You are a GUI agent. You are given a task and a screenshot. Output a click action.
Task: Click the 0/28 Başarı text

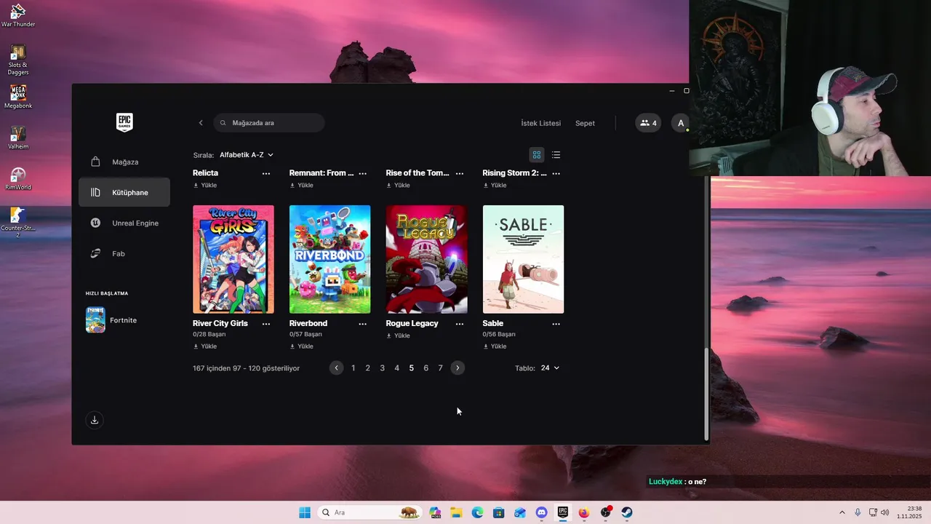click(x=209, y=335)
